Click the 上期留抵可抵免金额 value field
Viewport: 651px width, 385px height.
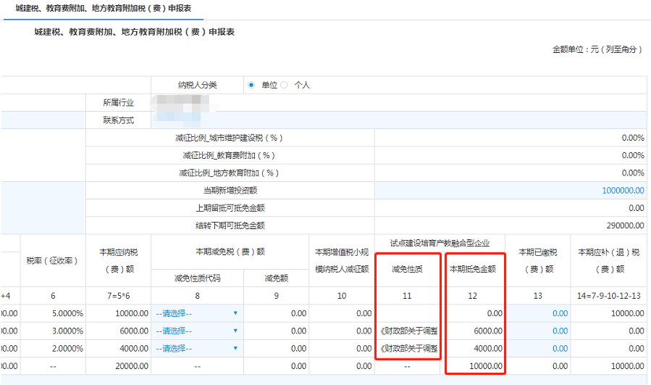(511, 208)
